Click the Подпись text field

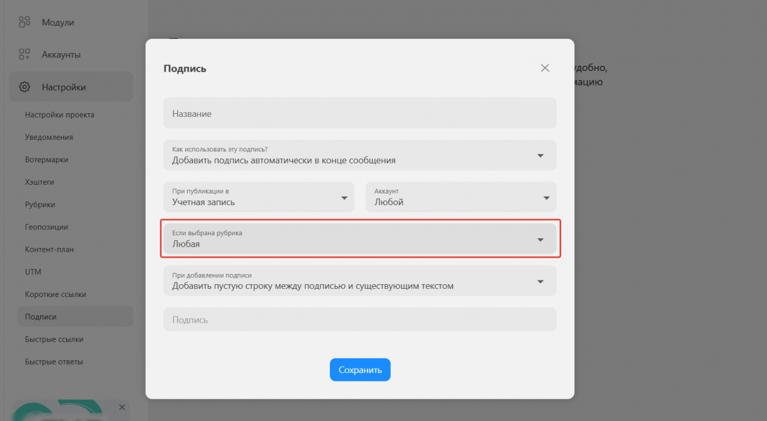(360, 319)
